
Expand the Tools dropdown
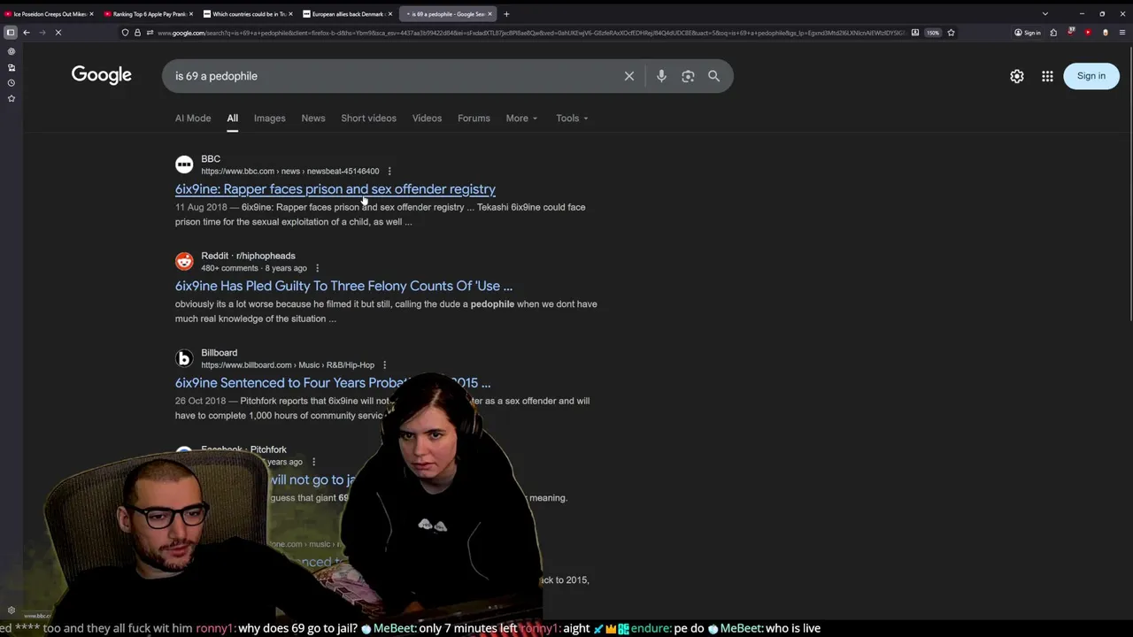coord(572,119)
